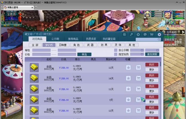Viewport: 186px width, 119px height.
Task: Open the 任务追踪 gear settings icon
Action: pyautogui.click(x=164, y=32)
